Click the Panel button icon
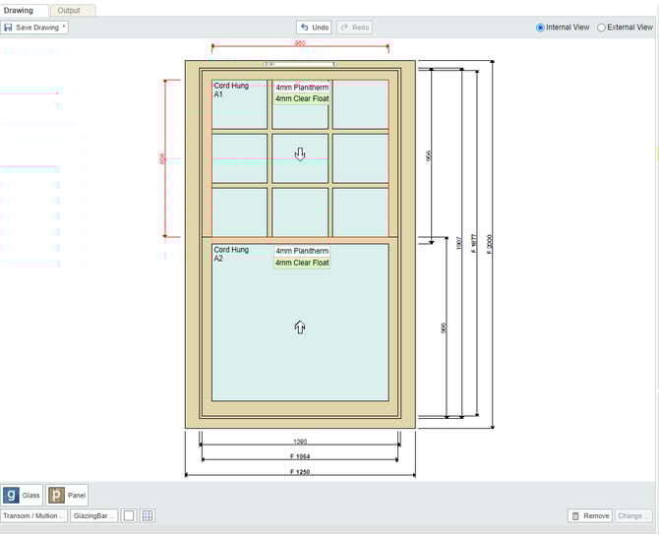This screenshot has height=535, width=659. point(57,496)
